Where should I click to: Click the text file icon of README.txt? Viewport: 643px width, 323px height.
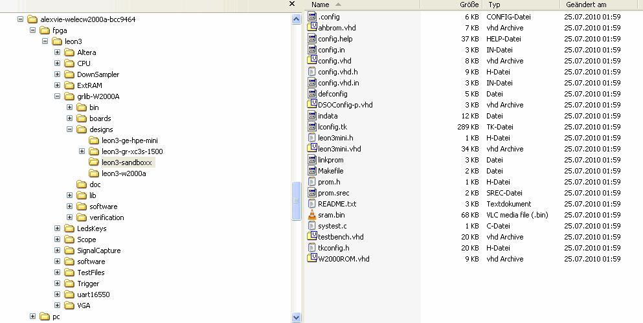click(312, 204)
